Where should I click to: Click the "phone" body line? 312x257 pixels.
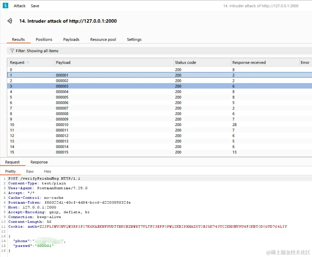pyautogui.click(x=39, y=241)
